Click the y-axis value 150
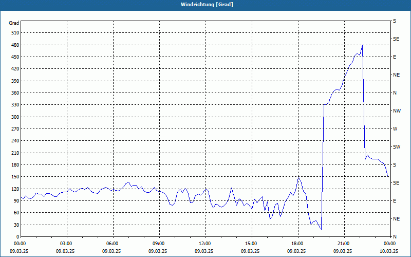The height and width of the screenshot is (257, 411). click(x=15, y=177)
